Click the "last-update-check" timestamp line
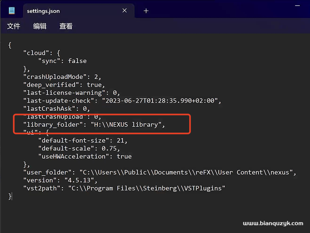Viewport: 310px width, 233px height. [122, 101]
